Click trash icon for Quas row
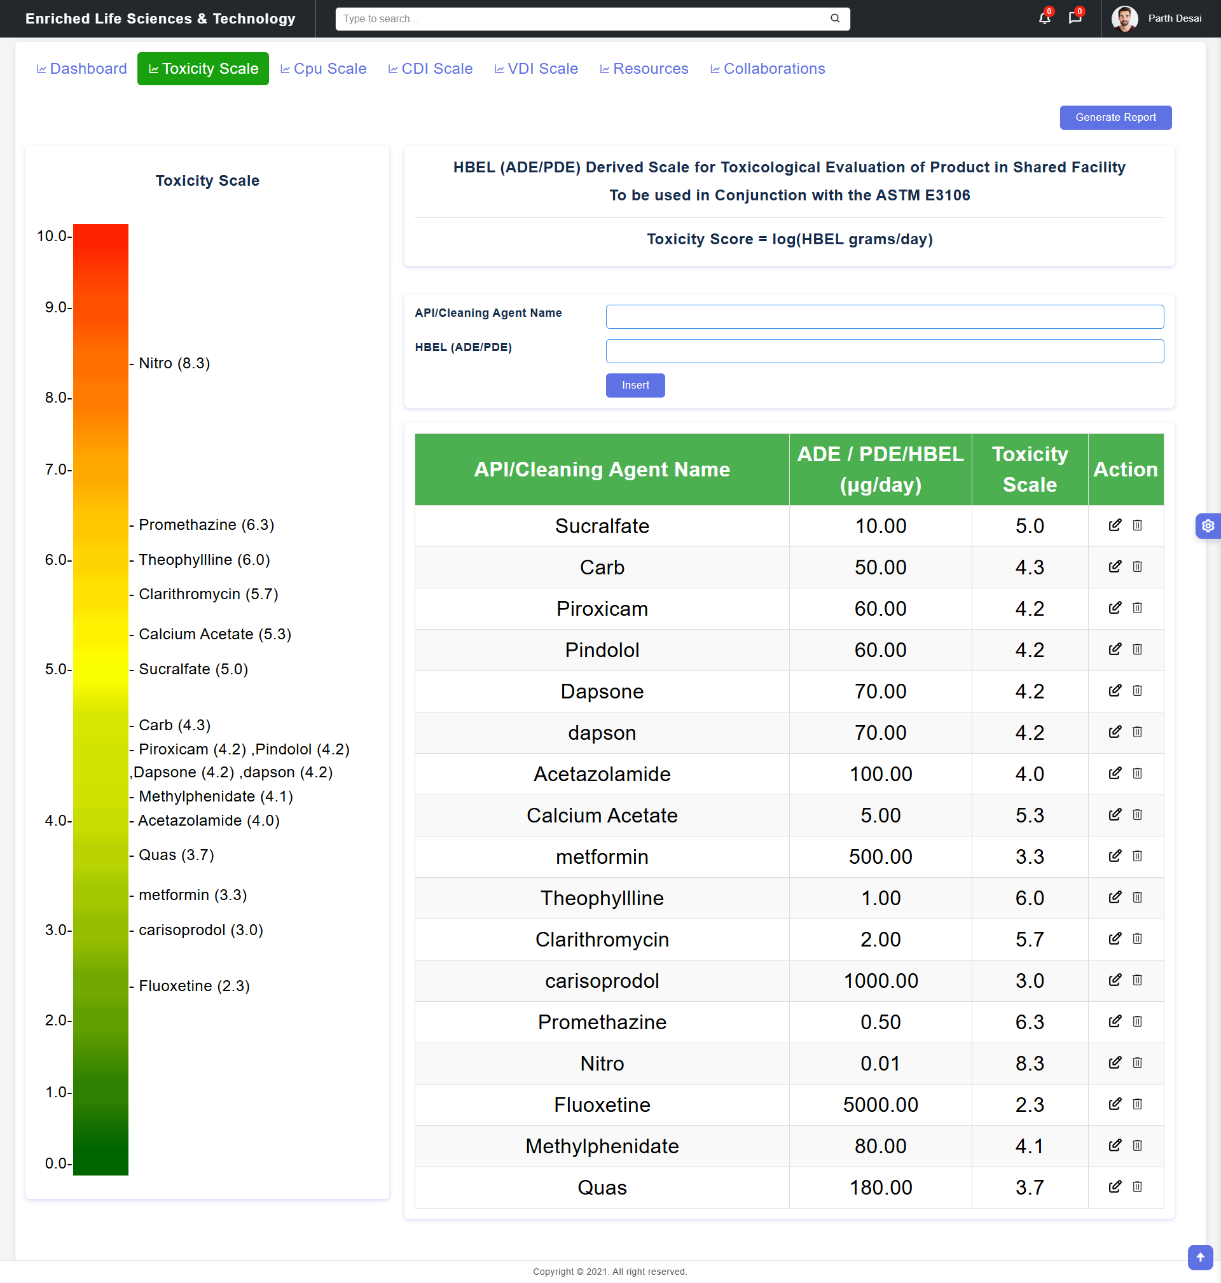 coord(1136,1186)
